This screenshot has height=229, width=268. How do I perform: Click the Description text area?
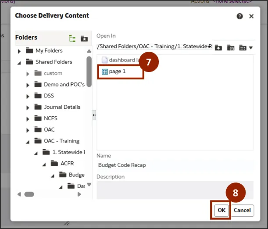(175, 190)
